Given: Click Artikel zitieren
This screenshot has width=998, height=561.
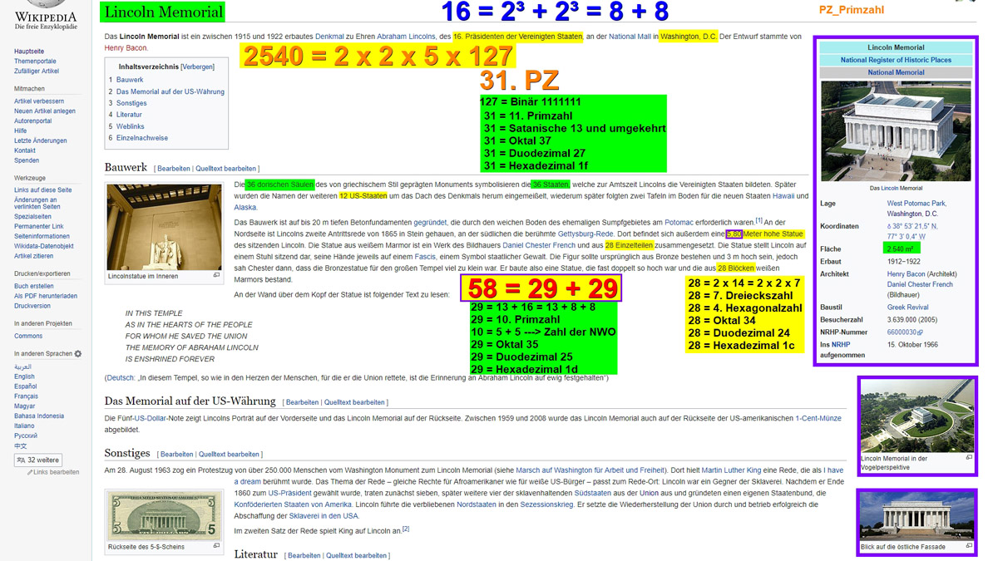Looking at the screenshot, I should (34, 256).
